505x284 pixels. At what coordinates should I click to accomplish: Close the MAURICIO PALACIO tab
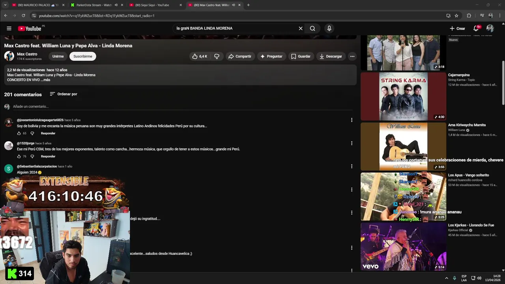point(63,5)
